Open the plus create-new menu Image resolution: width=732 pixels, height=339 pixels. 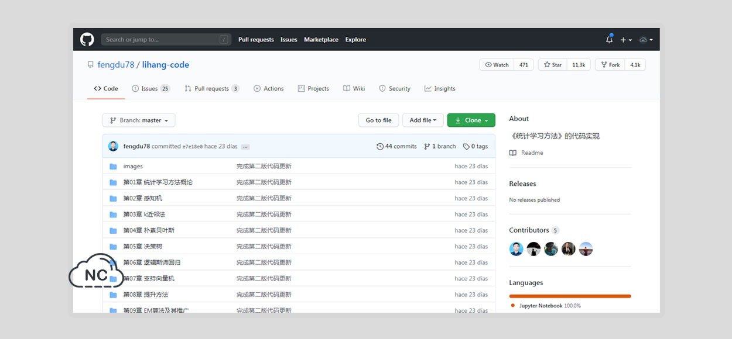point(626,40)
